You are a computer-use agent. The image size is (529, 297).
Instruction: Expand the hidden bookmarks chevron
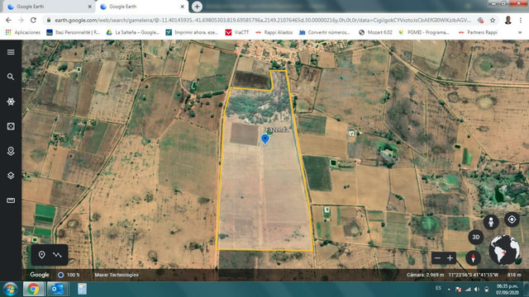click(x=520, y=32)
